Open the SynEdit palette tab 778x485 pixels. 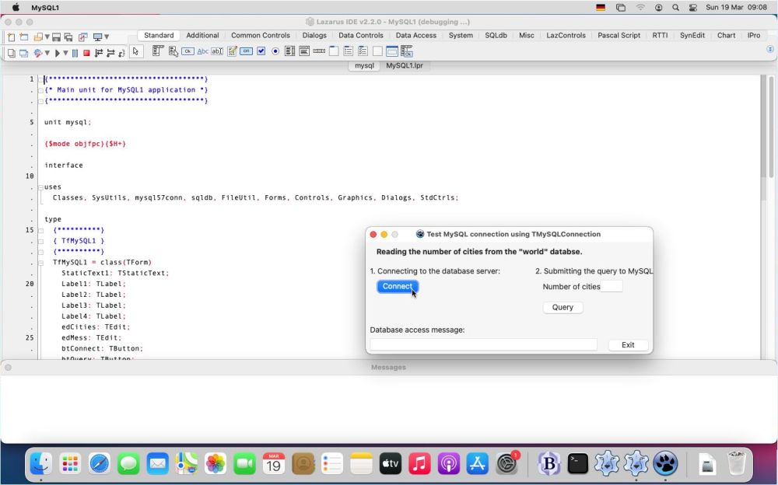(x=692, y=35)
